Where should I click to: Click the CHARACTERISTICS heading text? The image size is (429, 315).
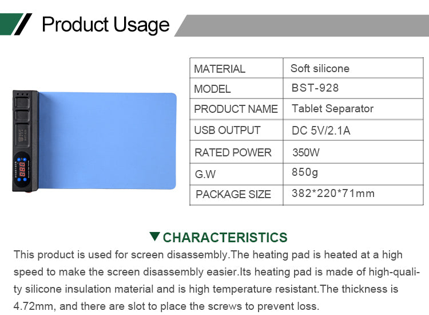(225, 238)
